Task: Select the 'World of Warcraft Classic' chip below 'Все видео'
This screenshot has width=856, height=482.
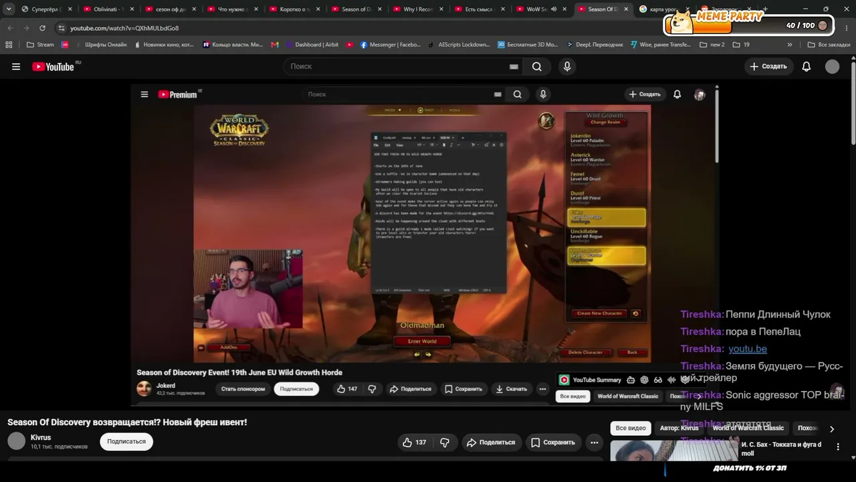Action: 748,428
